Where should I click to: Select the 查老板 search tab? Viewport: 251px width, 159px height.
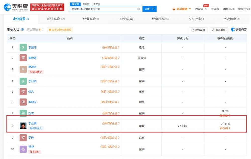pos(86,4)
